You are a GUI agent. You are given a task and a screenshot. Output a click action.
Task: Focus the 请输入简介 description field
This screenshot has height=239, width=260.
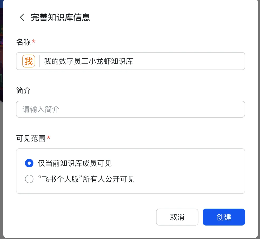point(130,109)
